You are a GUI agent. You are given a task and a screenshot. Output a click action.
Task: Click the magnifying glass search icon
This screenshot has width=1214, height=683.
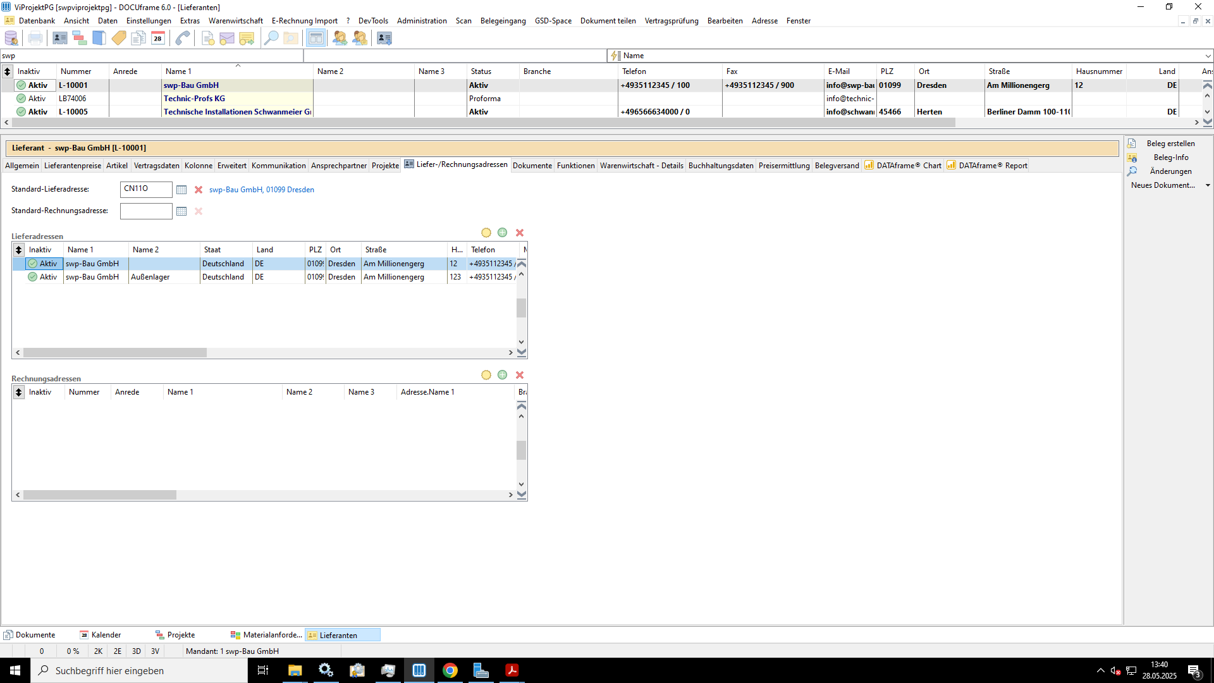(x=271, y=38)
